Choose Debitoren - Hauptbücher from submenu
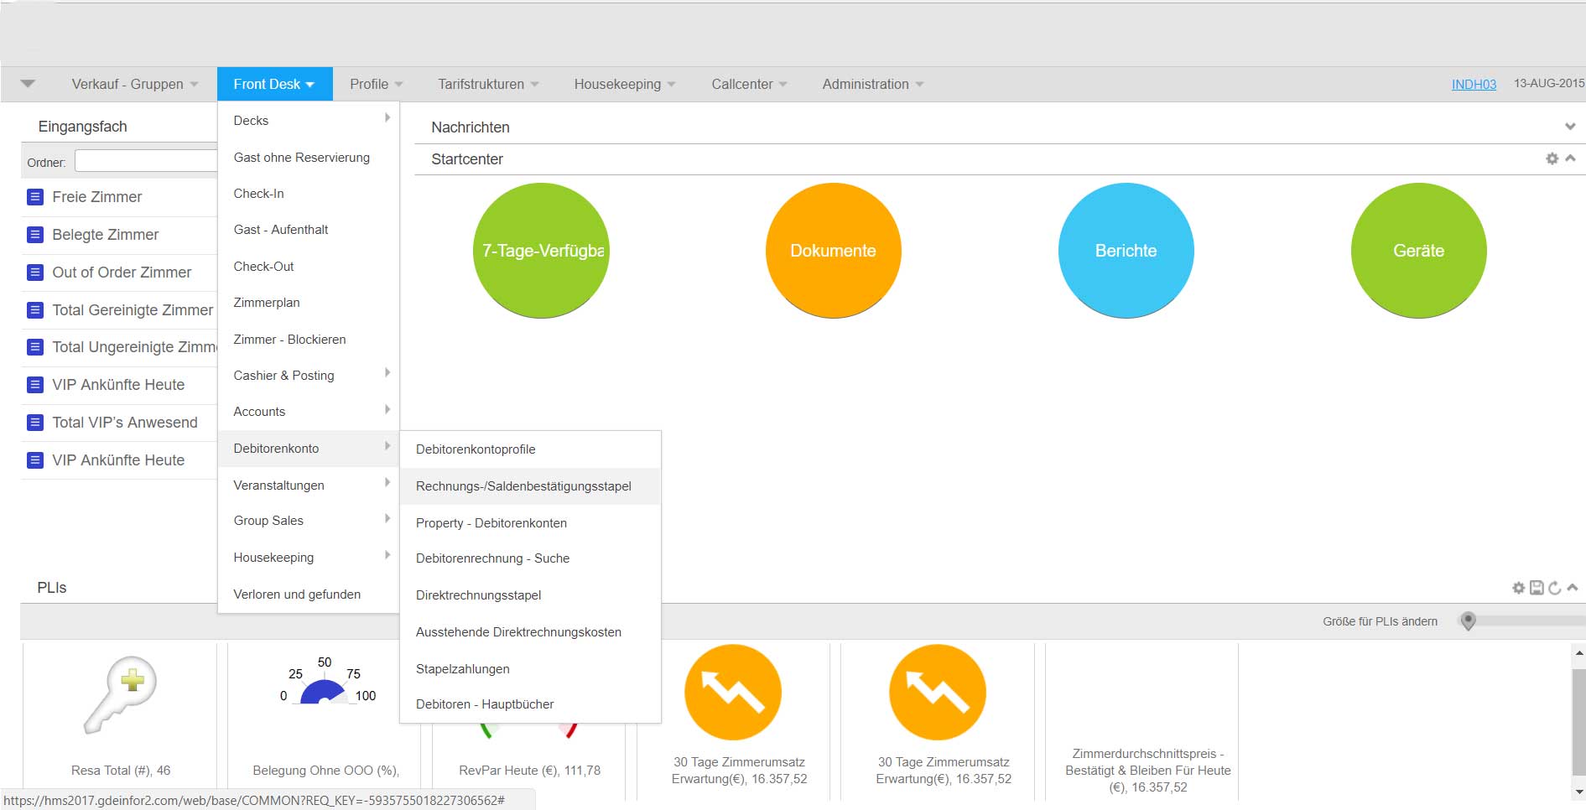This screenshot has height=810, width=1586. [485, 704]
